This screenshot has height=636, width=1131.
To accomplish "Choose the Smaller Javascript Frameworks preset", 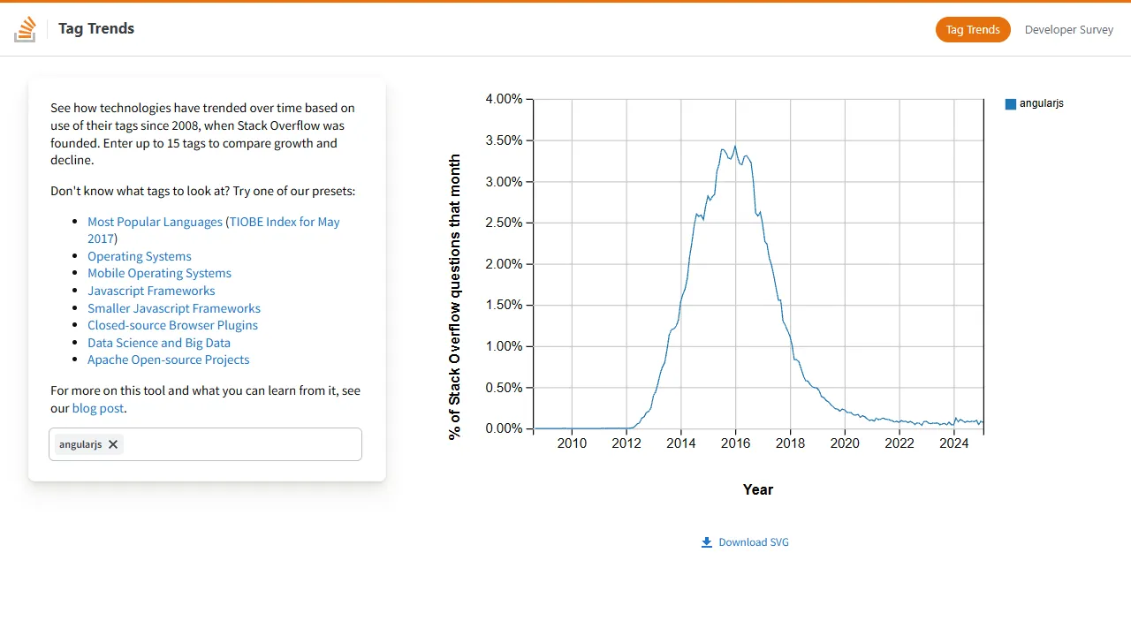I will coord(174,308).
